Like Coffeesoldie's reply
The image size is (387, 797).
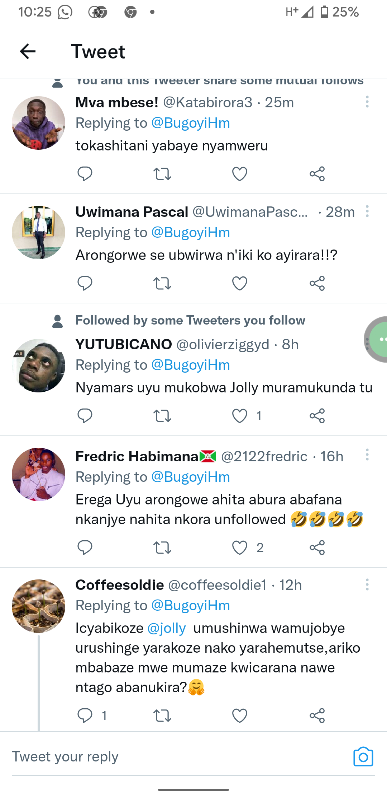(240, 716)
